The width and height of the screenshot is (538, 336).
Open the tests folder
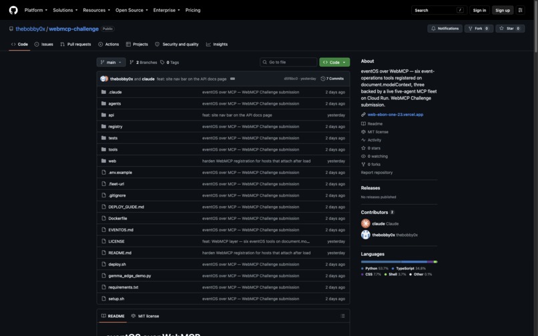point(113,138)
